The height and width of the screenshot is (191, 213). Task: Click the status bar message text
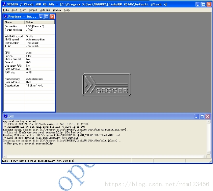tap(38, 161)
